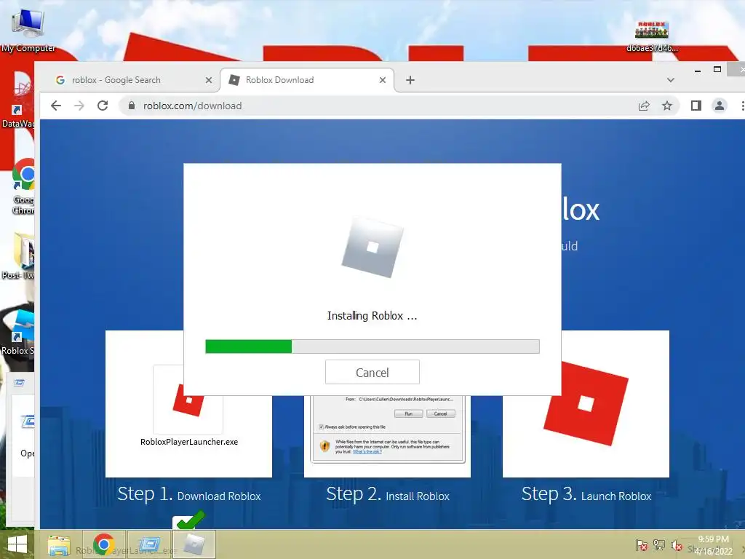
Task: Open the third taskbar application window icon
Action: coord(149,544)
